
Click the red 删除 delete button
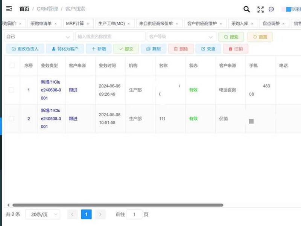coord(181,49)
